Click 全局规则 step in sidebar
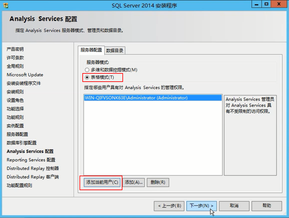 pos(15,66)
